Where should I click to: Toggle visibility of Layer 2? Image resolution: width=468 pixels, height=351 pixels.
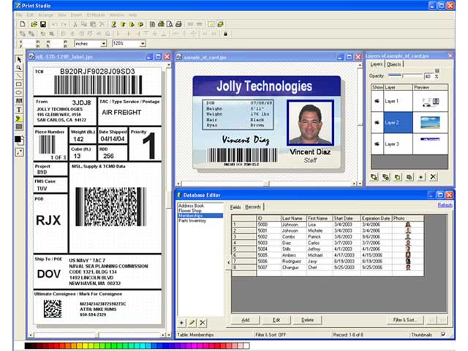click(377, 123)
